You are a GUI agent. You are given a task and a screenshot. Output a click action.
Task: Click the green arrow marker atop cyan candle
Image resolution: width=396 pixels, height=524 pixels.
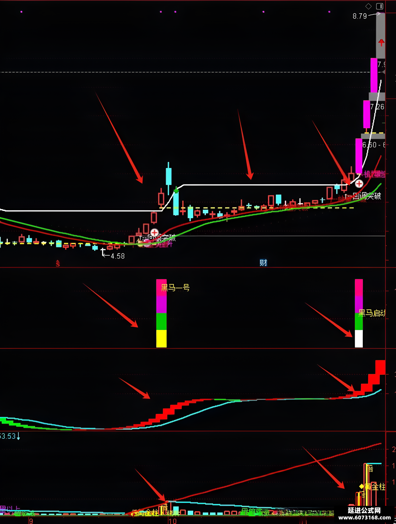pos(176,190)
